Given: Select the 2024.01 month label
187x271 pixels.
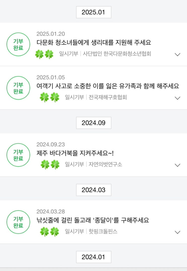Looking at the screenshot, I should 93,257.
